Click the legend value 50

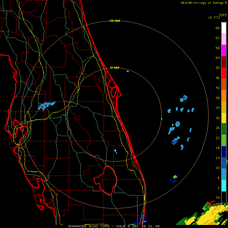(x=218, y=68)
